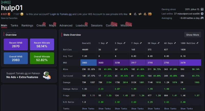Click Show Tanks under 30 Days column

tap(154, 108)
